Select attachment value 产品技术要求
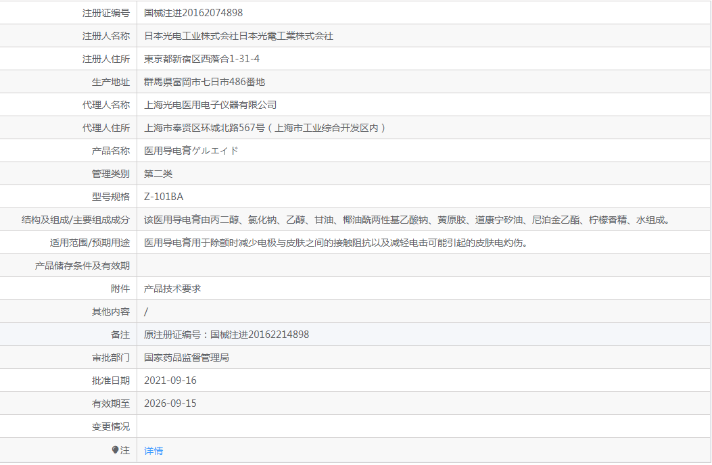The height and width of the screenshot is (465, 712). [172, 289]
